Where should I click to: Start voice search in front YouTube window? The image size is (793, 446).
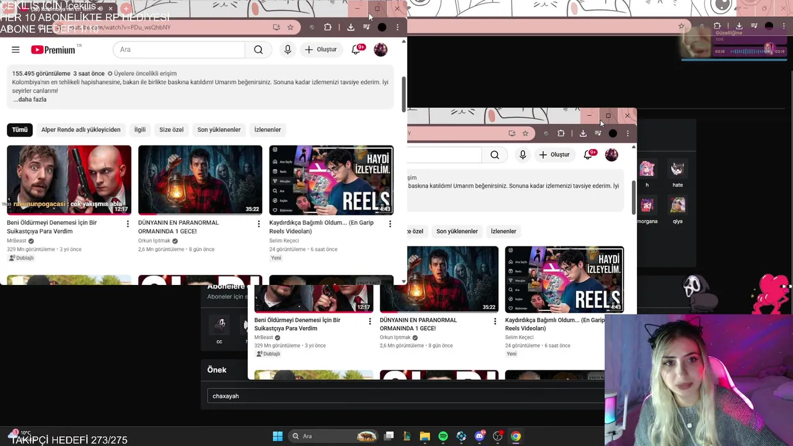tap(287, 50)
